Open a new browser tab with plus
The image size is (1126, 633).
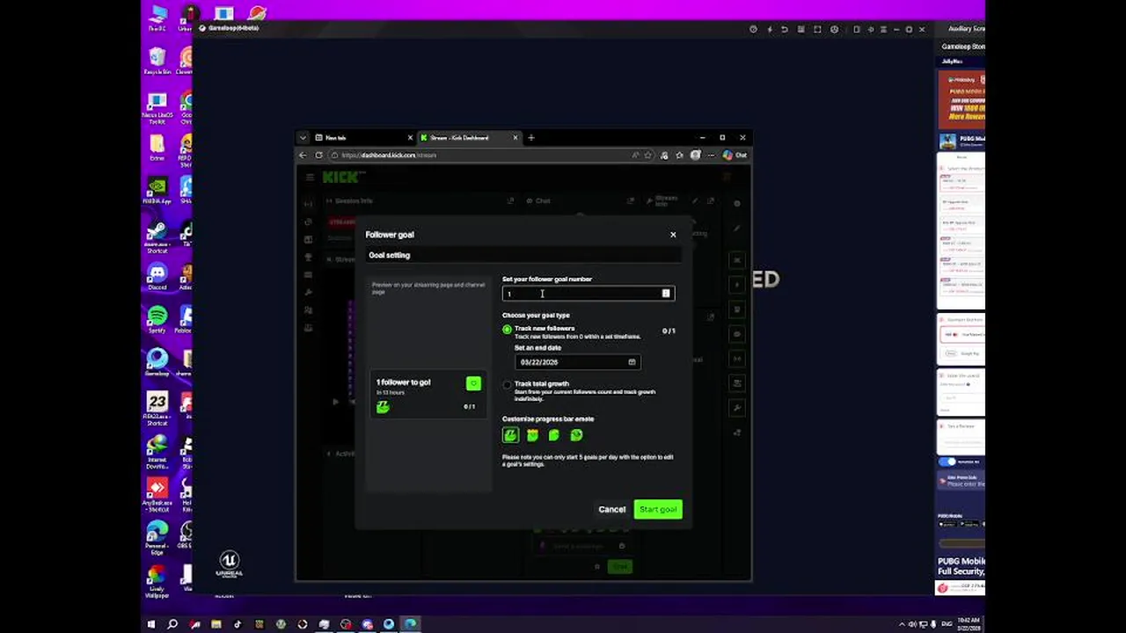pyautogui.click(x=531, y=138)
